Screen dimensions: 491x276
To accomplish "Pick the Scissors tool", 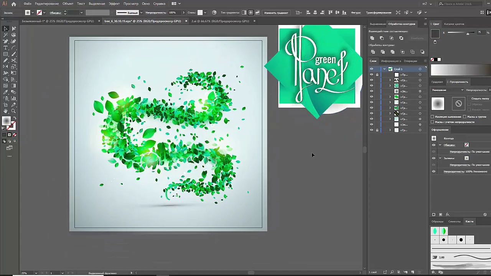I will tap(14, 61).
